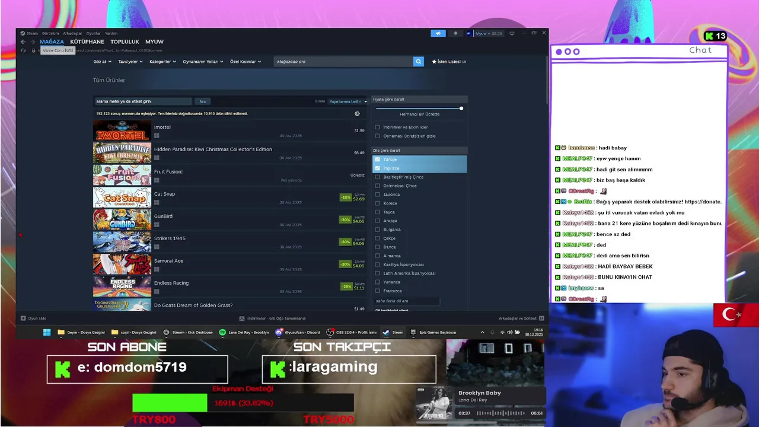Viewport: 759px width, 427px height.
Task: Expand Oynamanın Yolları dropdown
Action: pyautogui.click(x=203, y=62)
